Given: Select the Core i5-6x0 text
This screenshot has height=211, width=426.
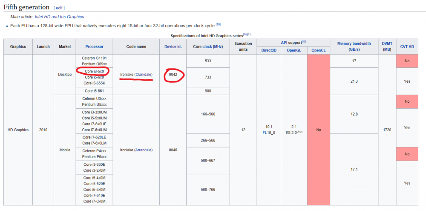Looking at the screenshot, I should 94,77.
